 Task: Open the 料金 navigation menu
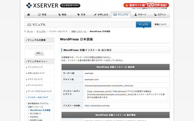tap(82, 14)
